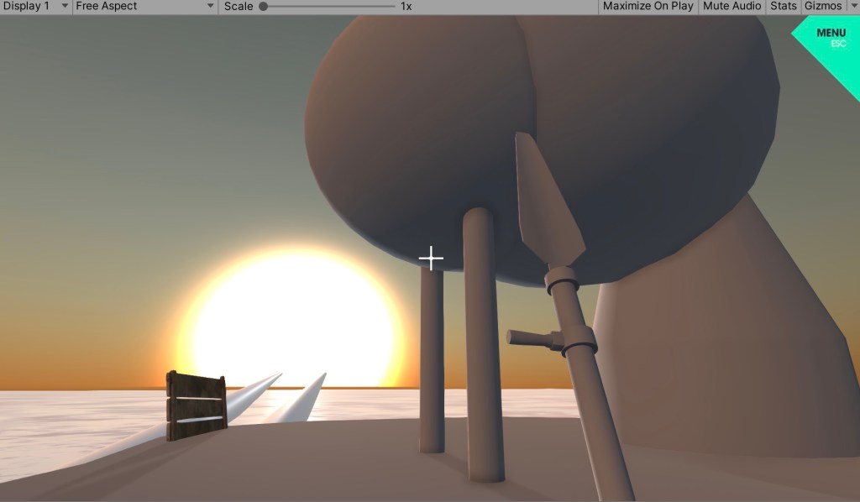This screenshot has width=860, height=502.
Task: Toggle Maximize On Play
Action: pos(648,7)
